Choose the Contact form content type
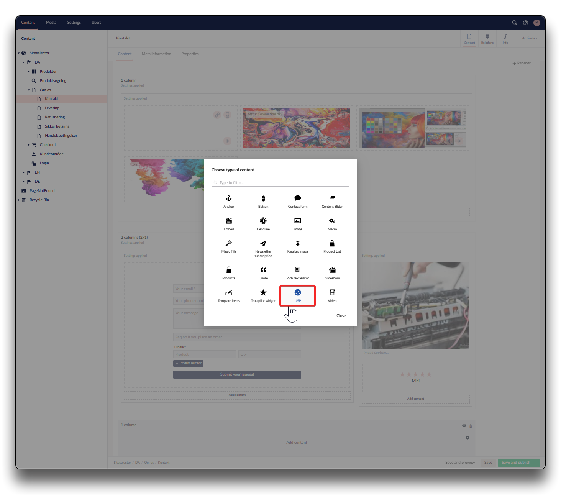 click(298, 201)
